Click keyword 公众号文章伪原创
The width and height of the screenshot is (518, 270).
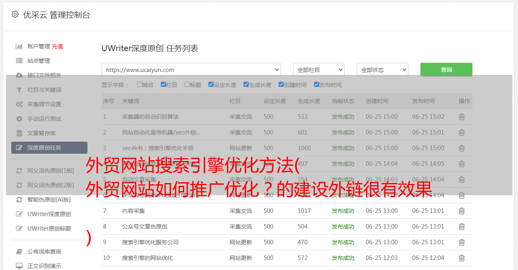click(145, 227)
